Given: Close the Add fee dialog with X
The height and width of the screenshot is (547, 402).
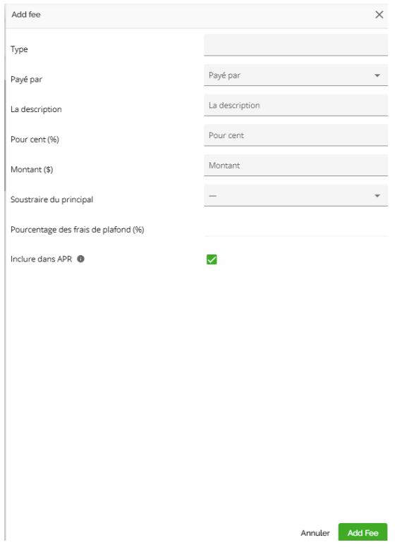Looking at the screenshot, I should click(379, 15).
